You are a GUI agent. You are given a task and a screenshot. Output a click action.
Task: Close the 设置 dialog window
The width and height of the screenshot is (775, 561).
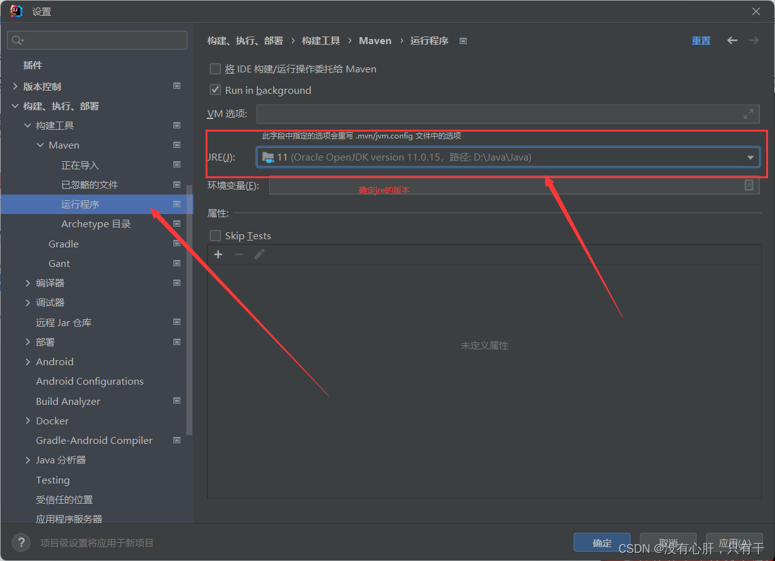(756, 11)
